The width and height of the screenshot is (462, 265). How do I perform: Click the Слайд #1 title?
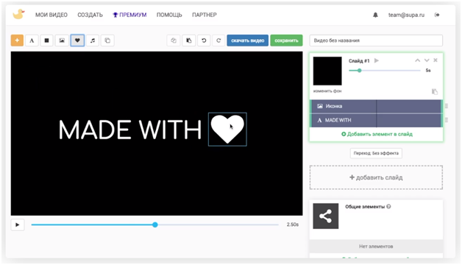pyautogui.click(x=359, y=61)
